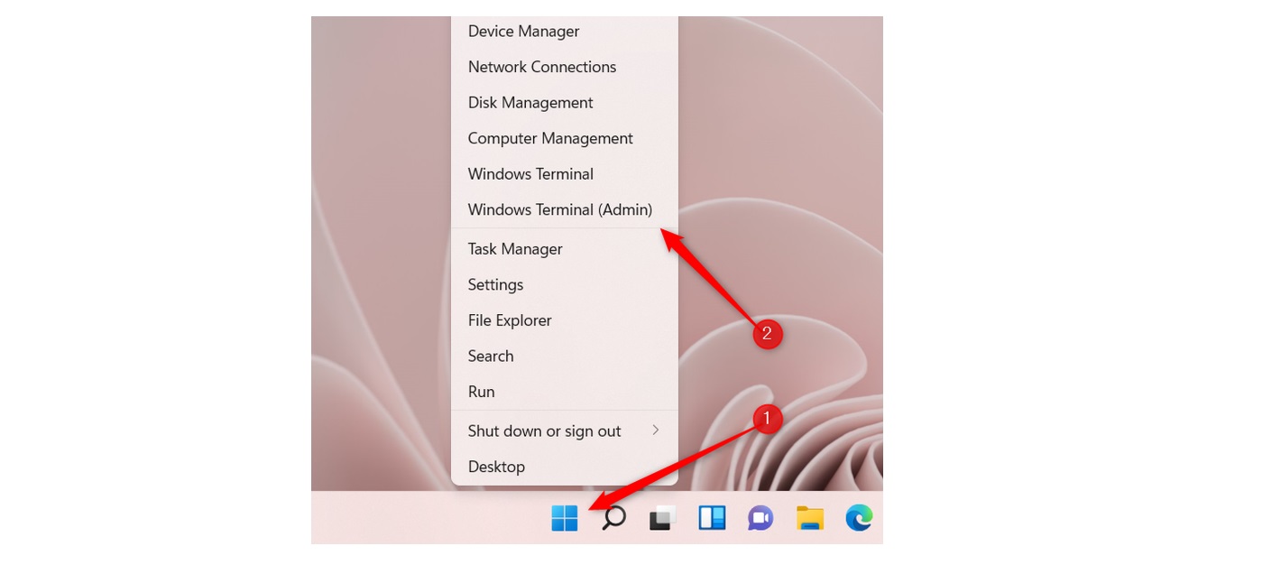1281x574 pixels.
Task: Open the Widgets panel icon
Action: click(x=712, y=517)
